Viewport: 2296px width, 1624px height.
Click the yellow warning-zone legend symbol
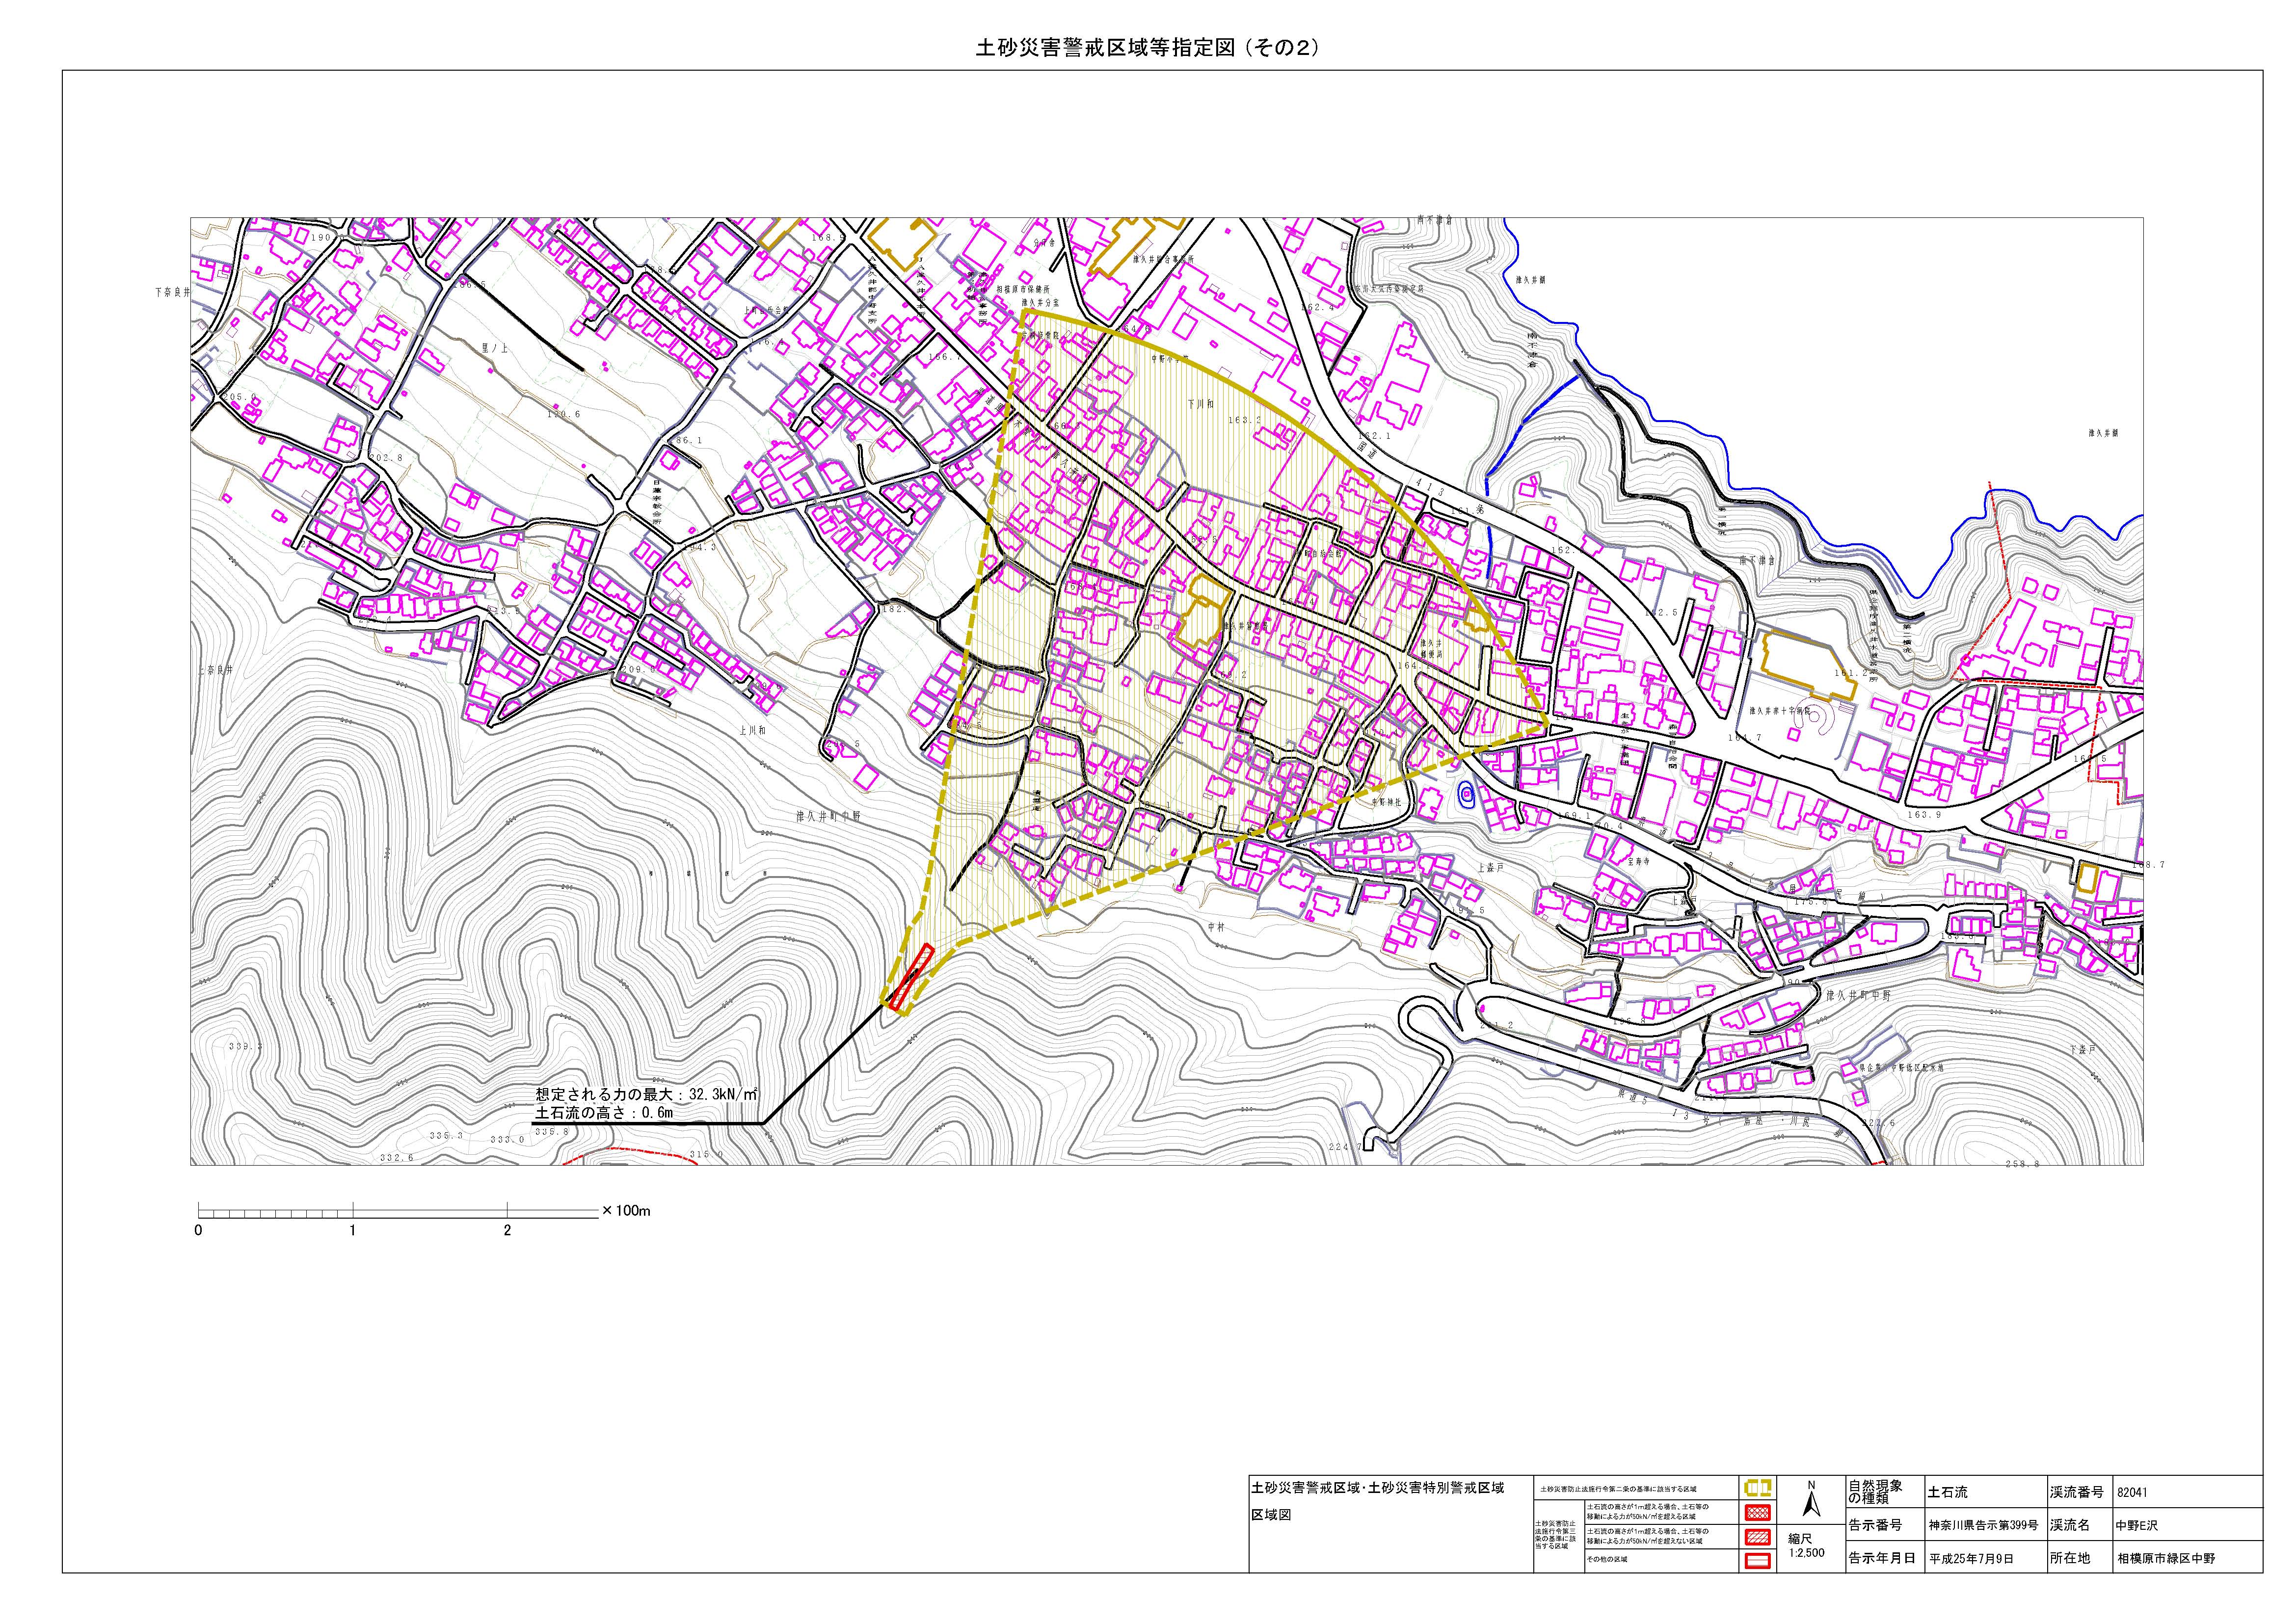(x=1758, y=1489)
